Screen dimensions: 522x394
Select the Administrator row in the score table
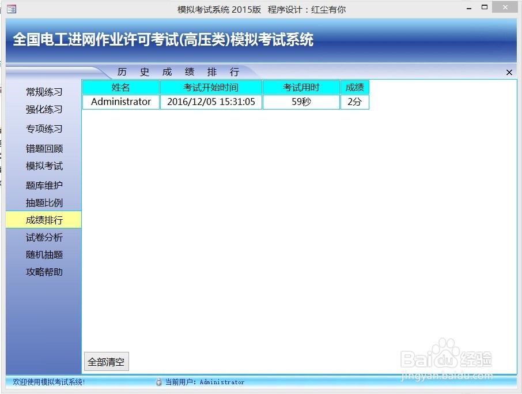pyautogui.click(x=120, y=102)
